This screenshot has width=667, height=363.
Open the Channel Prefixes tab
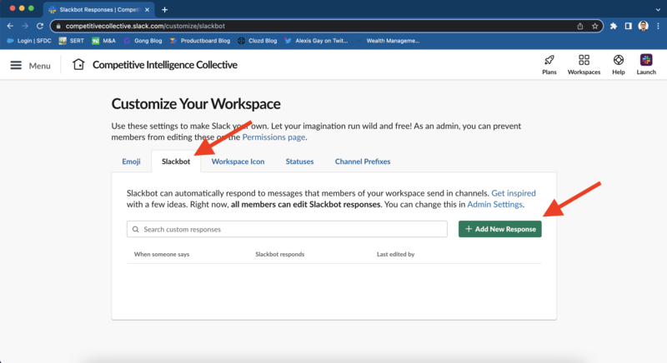pos(363,161)
